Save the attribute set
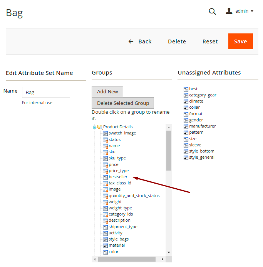 click(x=240, y=41)
